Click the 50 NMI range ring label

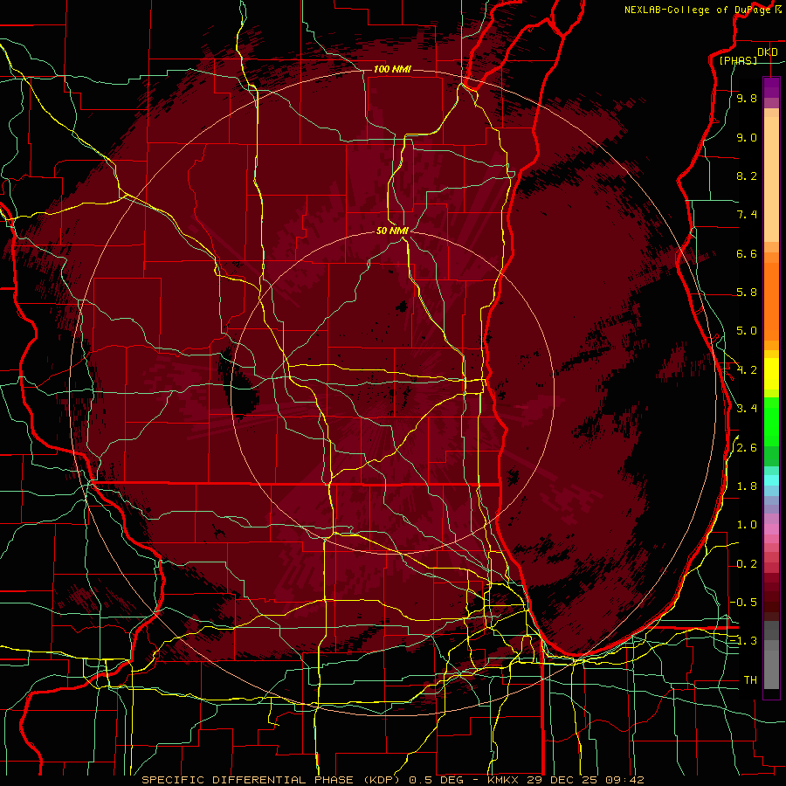coord(392,231)
